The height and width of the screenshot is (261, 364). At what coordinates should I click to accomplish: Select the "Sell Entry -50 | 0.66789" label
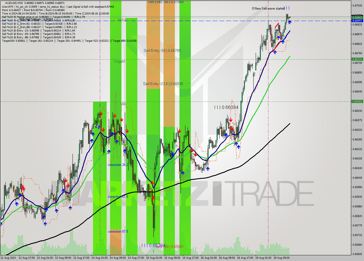coord(162,50)
